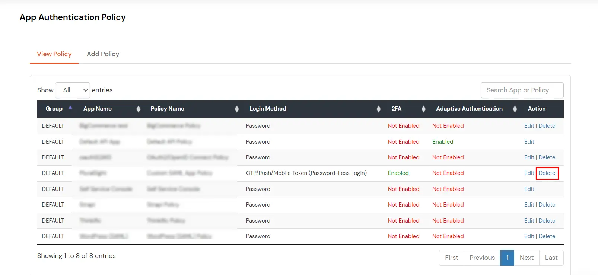The height and width of the screenshot is (275, 598).
Task: Focus the Search App or Policy field
Action: [522, 90]
